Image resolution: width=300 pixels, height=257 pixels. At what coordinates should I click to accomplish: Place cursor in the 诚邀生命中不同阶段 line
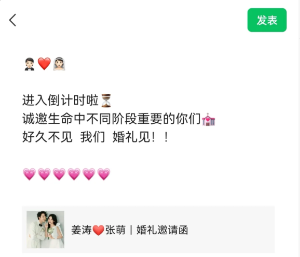tap(112, 119)
